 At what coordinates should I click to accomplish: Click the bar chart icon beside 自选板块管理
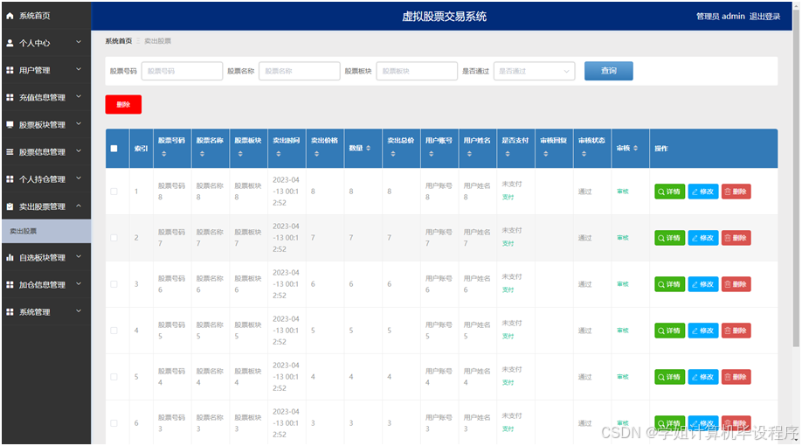coord(10,258)
